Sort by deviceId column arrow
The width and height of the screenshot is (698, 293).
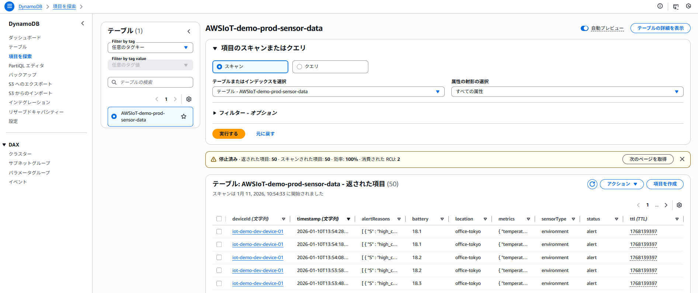point(284,219)
